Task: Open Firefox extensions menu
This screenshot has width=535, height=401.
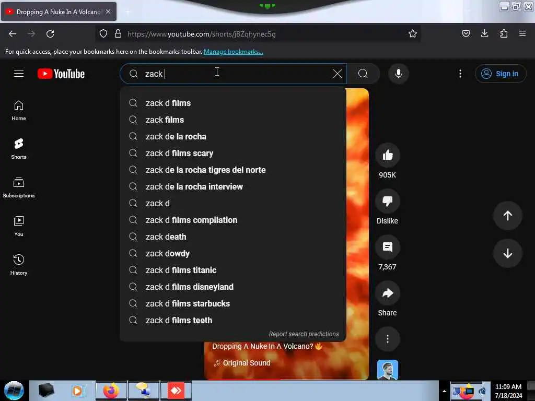Action: tap(504, 34)
